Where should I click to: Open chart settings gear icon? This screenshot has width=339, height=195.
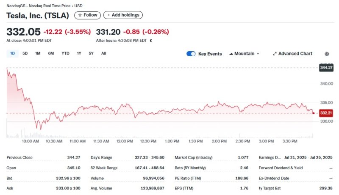coord(327,54)
